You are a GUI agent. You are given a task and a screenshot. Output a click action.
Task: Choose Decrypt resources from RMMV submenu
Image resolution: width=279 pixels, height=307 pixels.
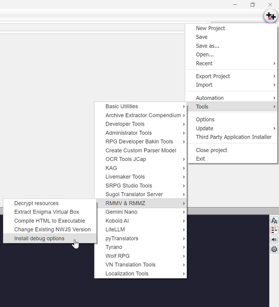(x=36, y=203)
